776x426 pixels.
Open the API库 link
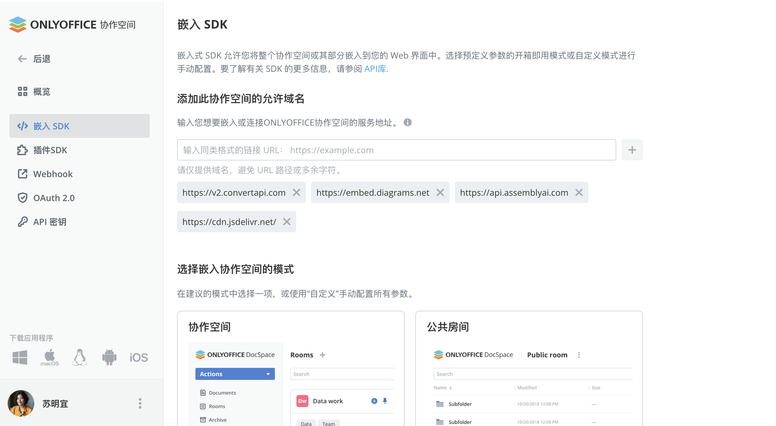[376, 69]
